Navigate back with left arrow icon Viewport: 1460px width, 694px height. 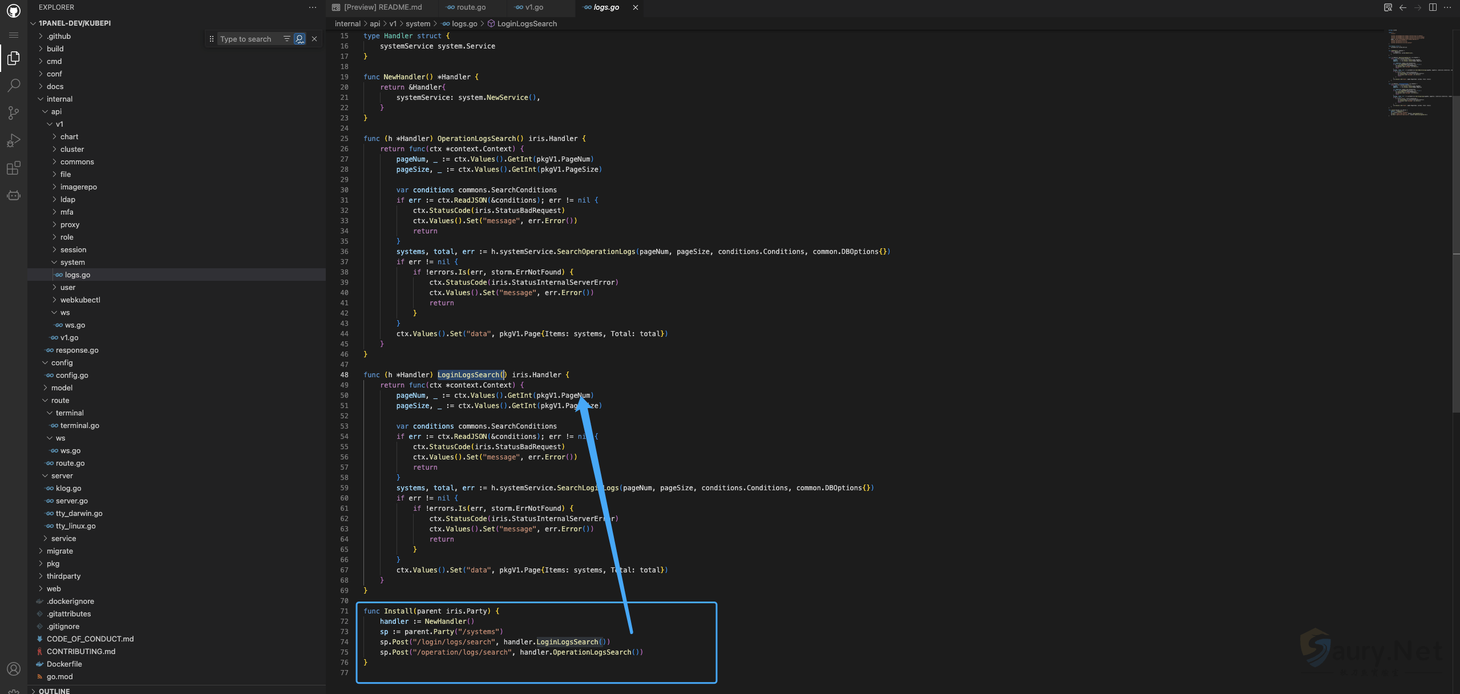pyautogui.click(x=1403, y=7)
